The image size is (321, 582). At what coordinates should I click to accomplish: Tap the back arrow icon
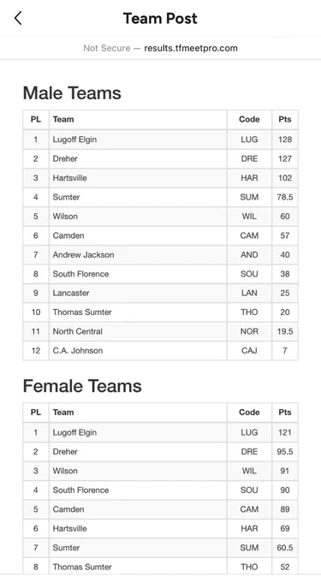point(18,18)
